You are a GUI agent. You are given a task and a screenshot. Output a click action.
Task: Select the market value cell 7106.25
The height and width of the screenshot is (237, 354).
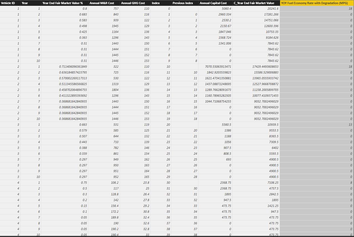pos(256,183)
